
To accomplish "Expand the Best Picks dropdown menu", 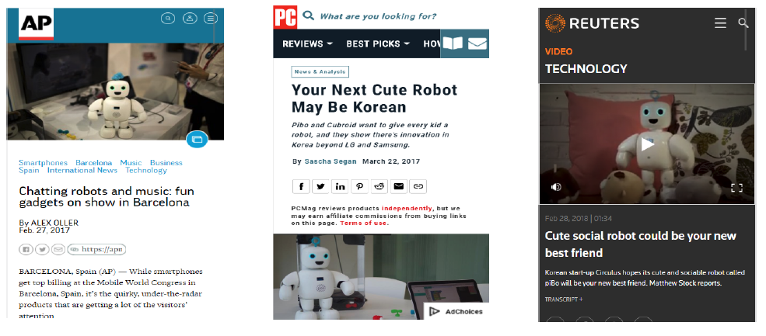I will click(378, 44).
